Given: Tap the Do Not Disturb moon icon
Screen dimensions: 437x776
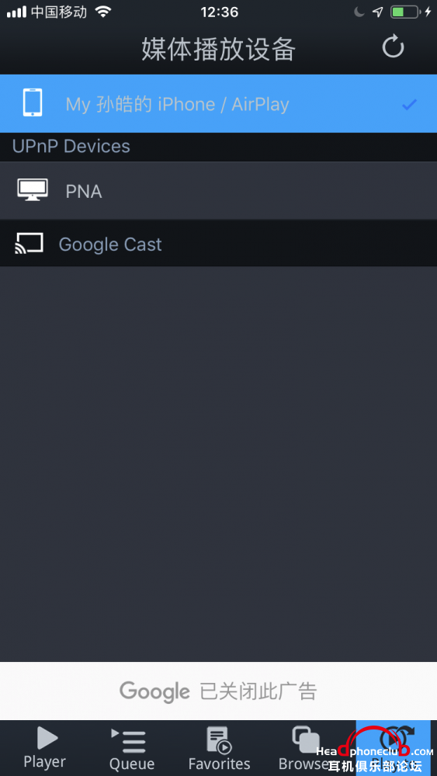Looking at the screenshot, I should 359,12.
